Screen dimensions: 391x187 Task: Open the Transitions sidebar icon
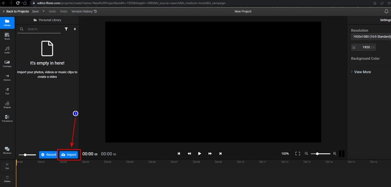[7, 118]
